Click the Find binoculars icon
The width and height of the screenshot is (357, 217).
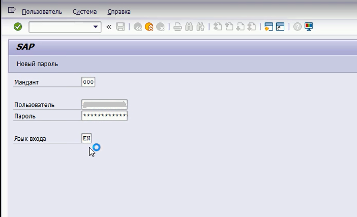point(189,27)
